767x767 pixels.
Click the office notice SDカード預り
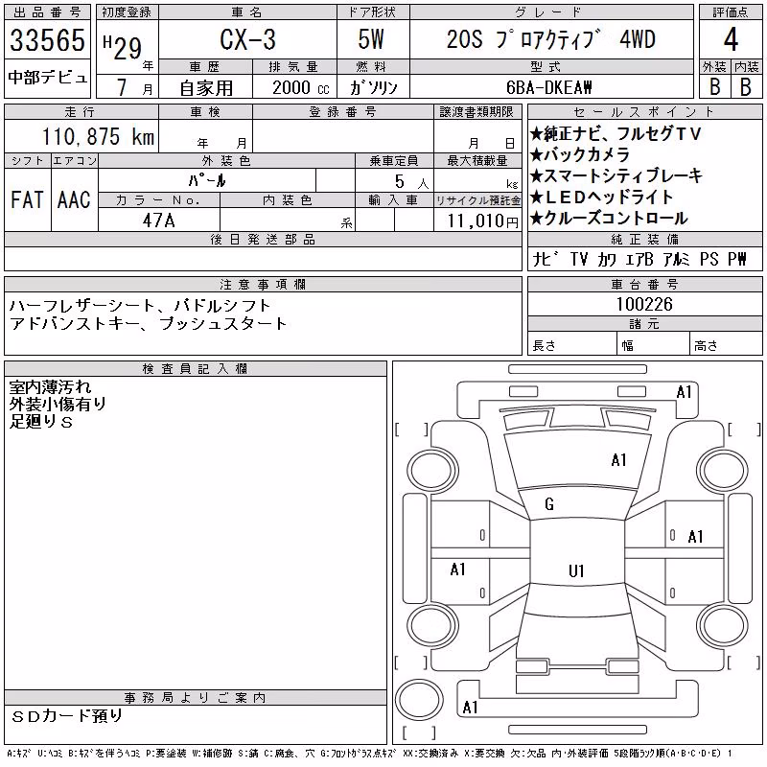66,715
